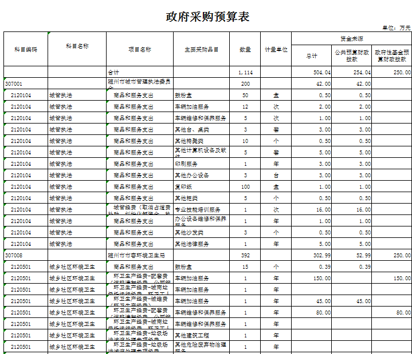This screenshot has height=354, width=412.
Task: Click the 项目名称 header cell
Action: click(x=139, y=49)
